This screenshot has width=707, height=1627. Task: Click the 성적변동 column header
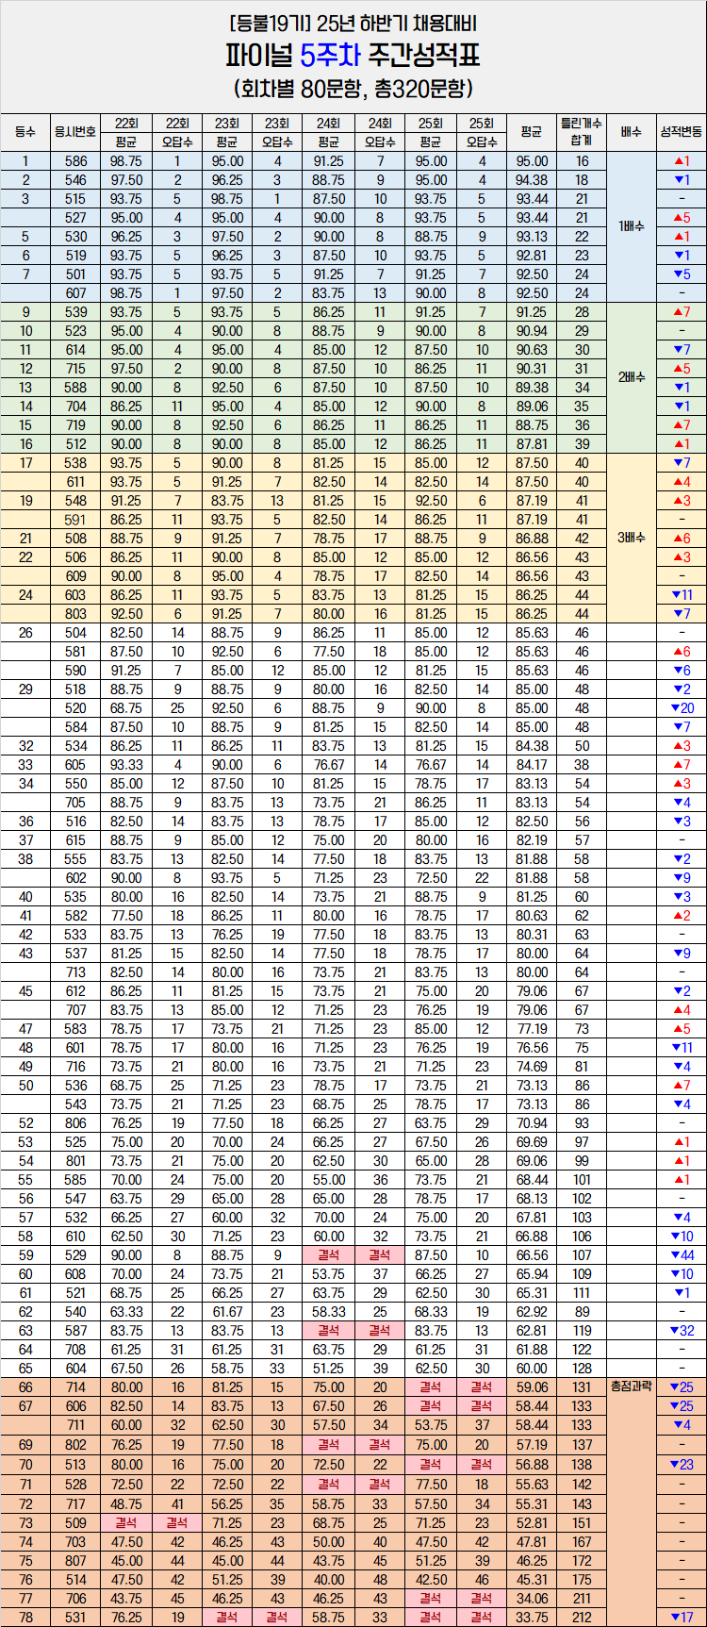[x=681, y=132]
